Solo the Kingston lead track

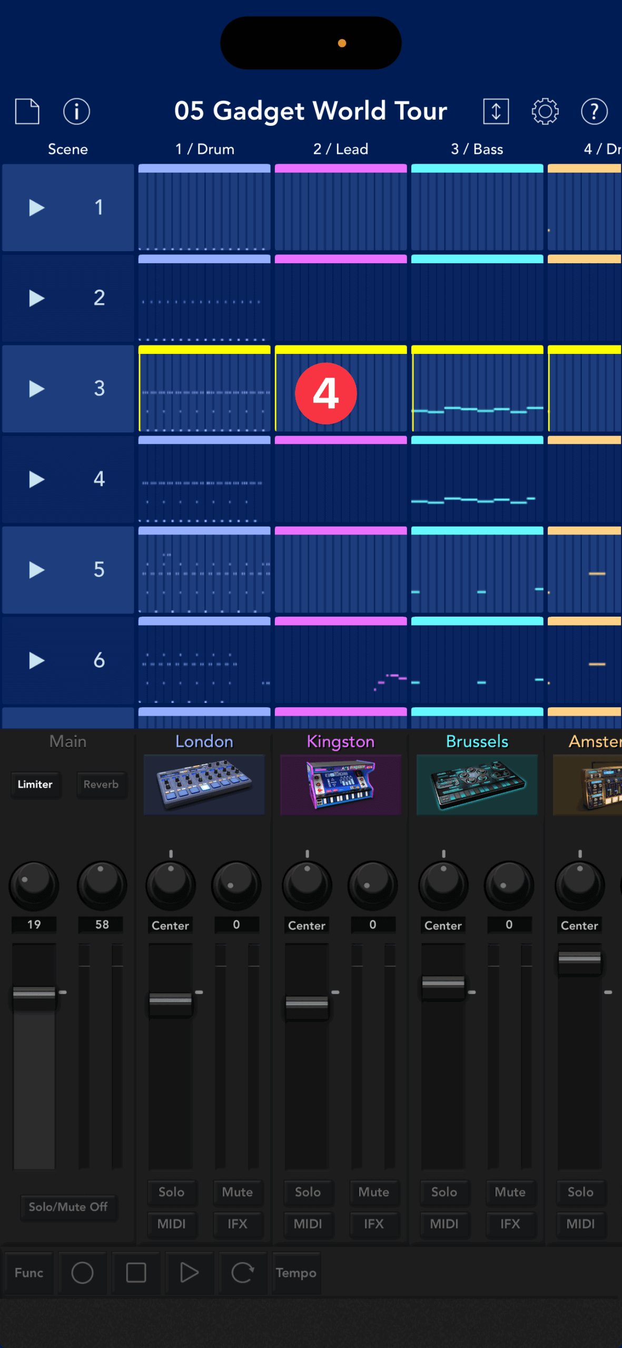coord(308,1192)
